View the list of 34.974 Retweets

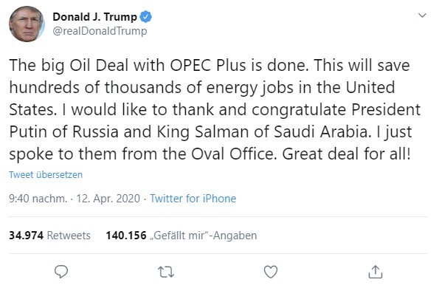point(49,236)
